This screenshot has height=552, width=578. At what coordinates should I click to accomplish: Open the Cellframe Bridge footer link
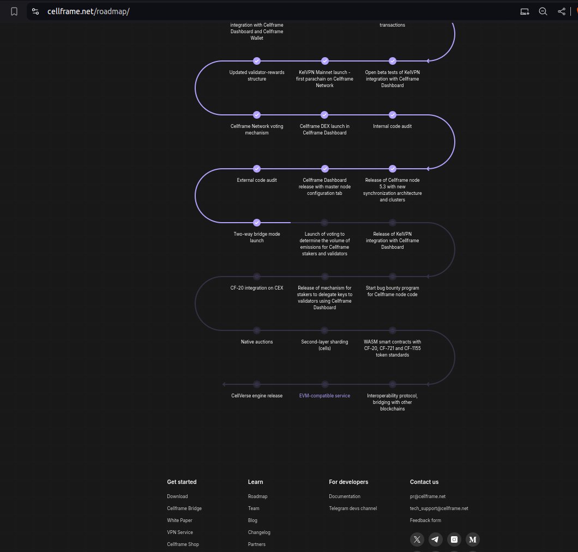click(x=184, y=508)
